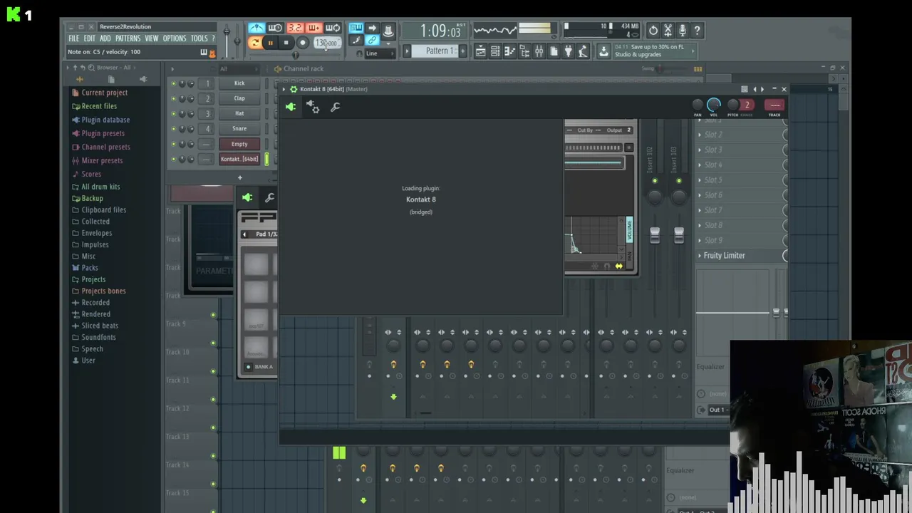This screenshot has height=513, width=912.
Task: Toggle the countdown before recording (3.2.)
Action: click(294, 28)
